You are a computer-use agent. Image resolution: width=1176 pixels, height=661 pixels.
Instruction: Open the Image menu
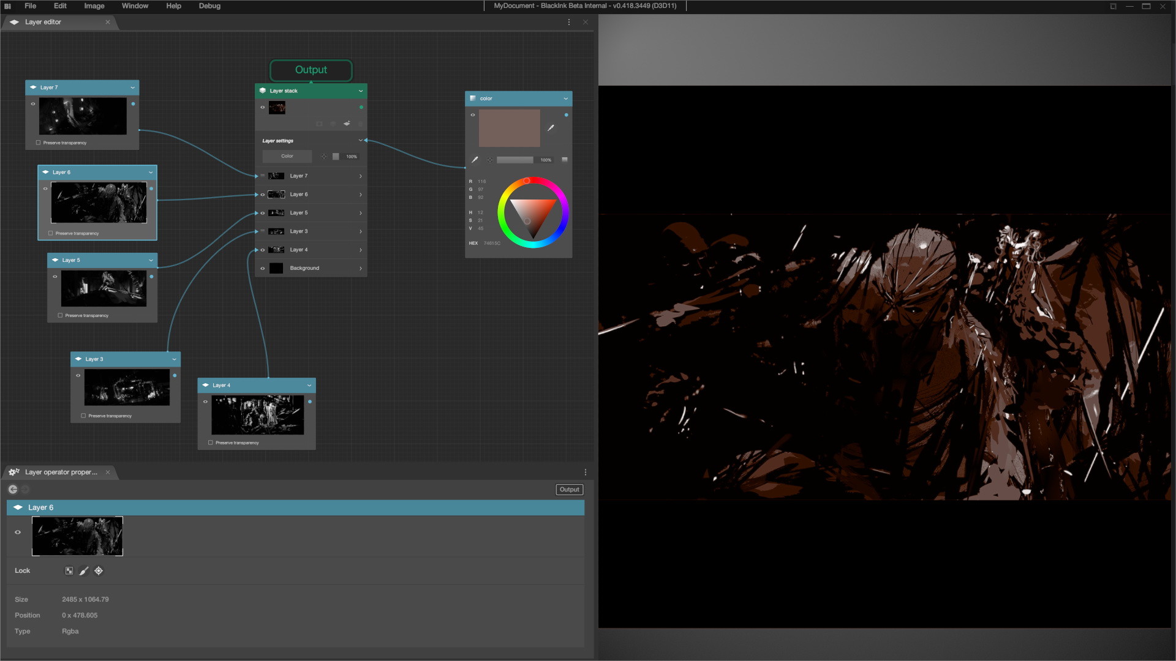pyautogui.click(x=94, y=6)
